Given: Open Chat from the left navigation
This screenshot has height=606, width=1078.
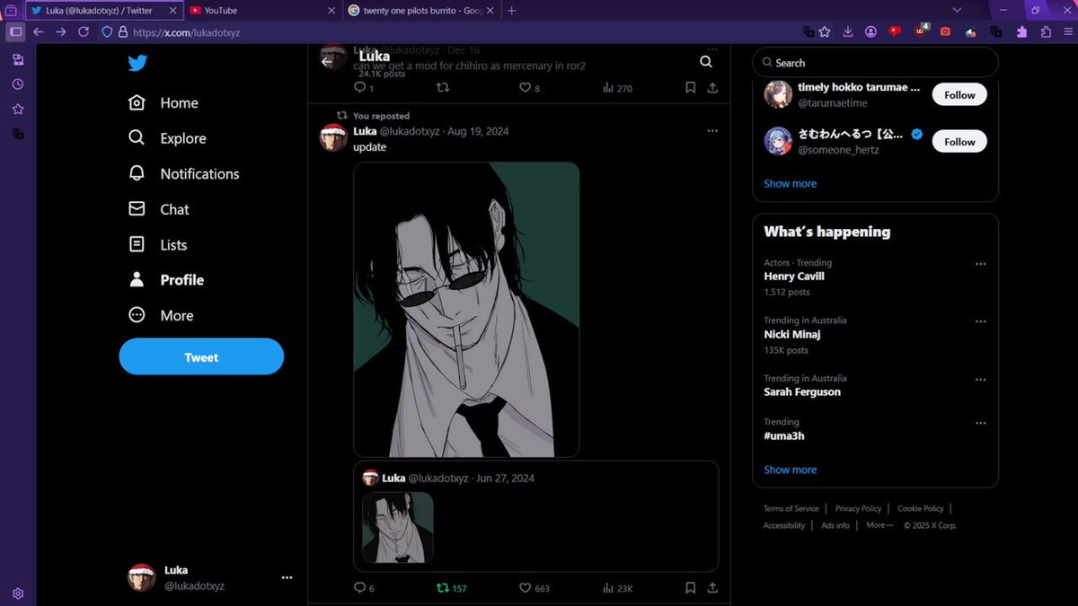Looking at the screenshot, I should pyautogui.click(x=159, y=209).
